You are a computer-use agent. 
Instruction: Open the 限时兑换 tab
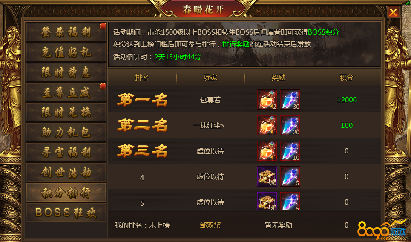[x=66, y=112]
